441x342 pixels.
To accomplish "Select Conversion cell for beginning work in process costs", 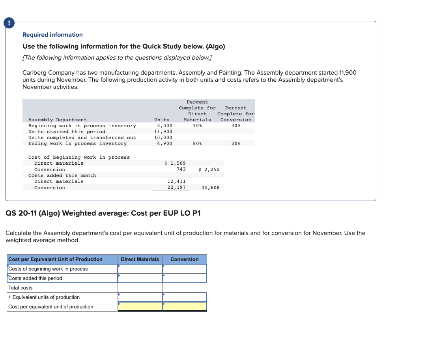I will pyautogui.click(x=185, y=269).
